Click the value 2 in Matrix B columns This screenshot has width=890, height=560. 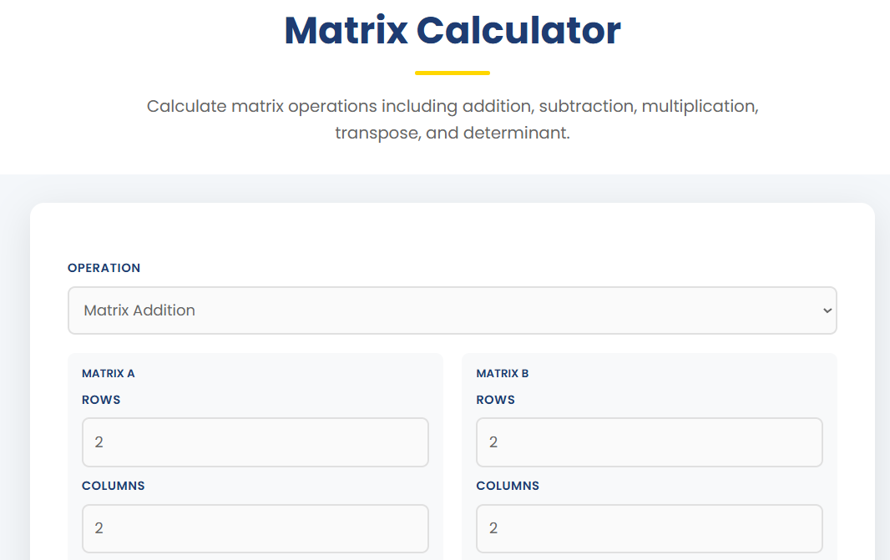(493, 528)
